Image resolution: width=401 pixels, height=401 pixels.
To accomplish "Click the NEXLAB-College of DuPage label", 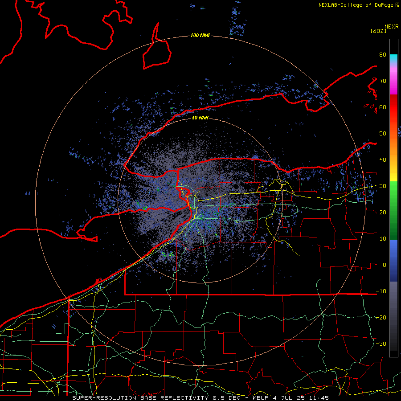I will click(356, 5).
